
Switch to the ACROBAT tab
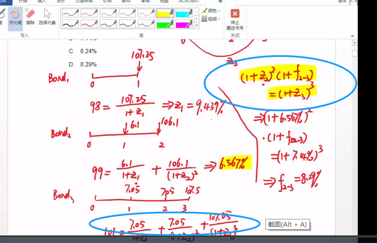(189, 1)
